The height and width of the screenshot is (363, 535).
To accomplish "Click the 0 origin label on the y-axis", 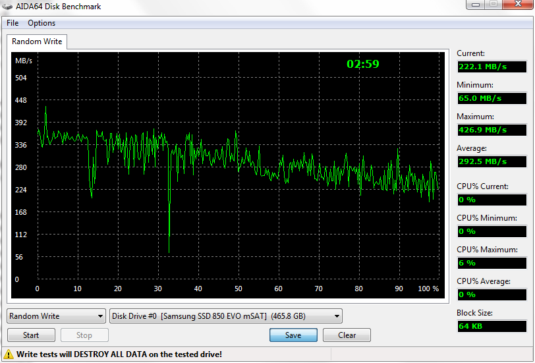I will [16, 279].
